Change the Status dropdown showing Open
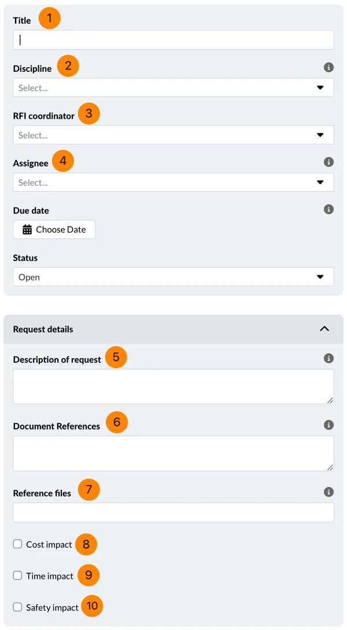 pos(173,277)
